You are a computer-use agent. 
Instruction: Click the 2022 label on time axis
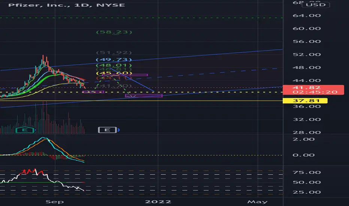(x=158, y=202)
